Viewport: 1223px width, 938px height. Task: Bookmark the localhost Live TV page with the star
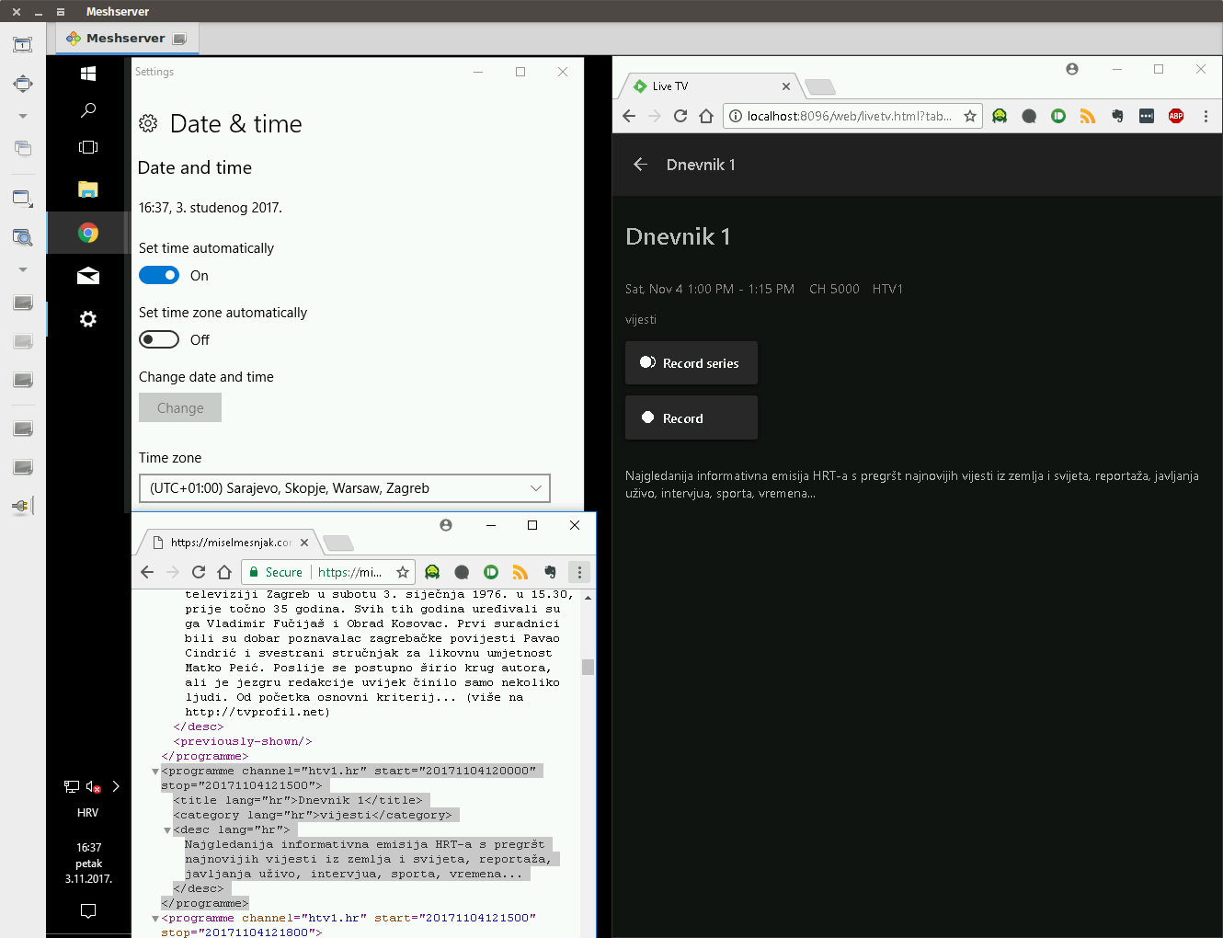point(969,116)
